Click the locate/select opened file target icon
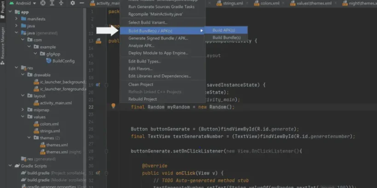Viewport: 377px width, 188px height. [43, 3]
